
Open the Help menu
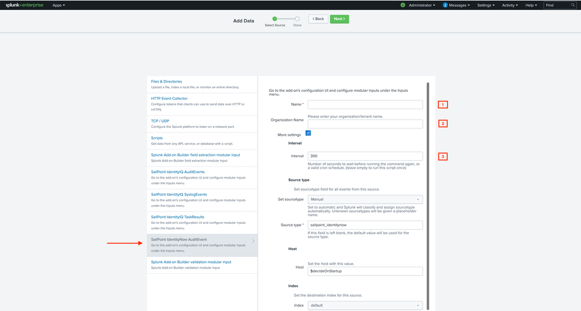point(531,5)
